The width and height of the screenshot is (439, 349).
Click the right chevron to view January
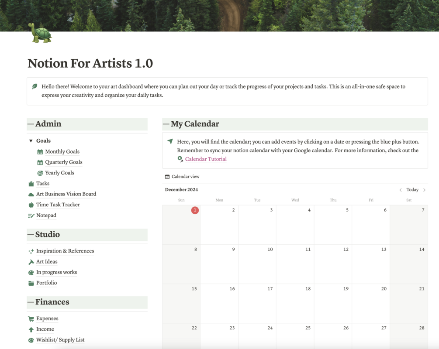pos(423,190)
